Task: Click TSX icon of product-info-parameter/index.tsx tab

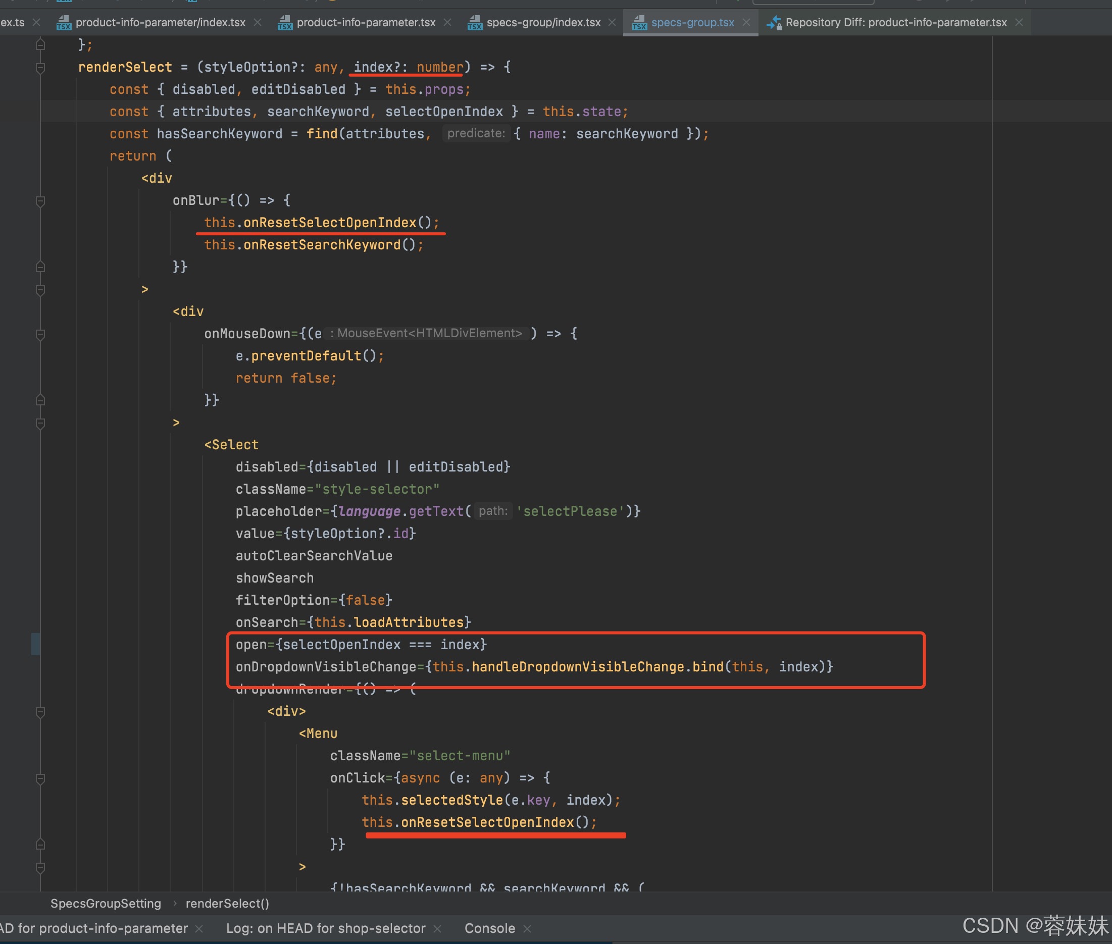Action: (64, 23)
